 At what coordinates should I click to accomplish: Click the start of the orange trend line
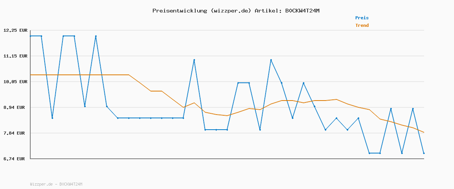(31, 75)
